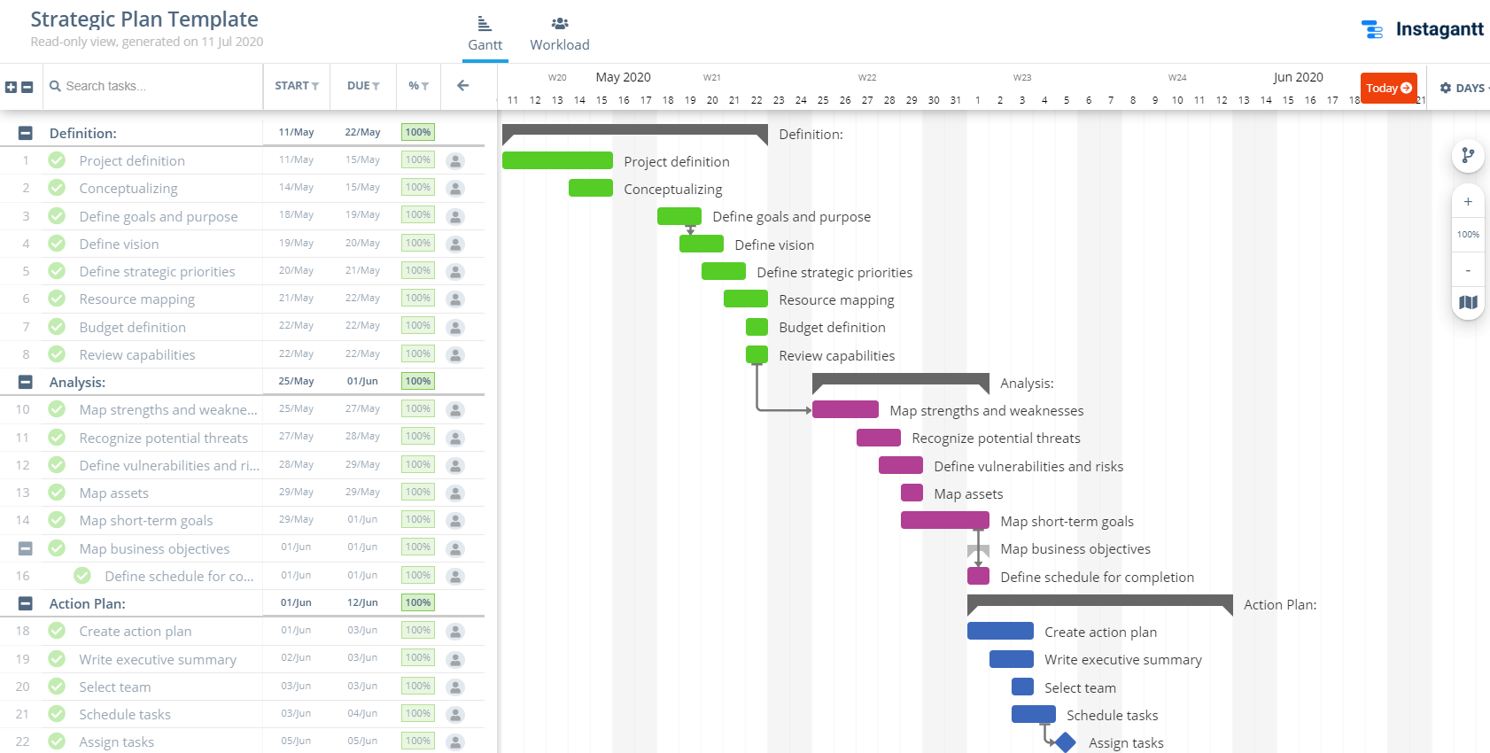Click assignee avatar for Map assets

click(x=455, y=493)
